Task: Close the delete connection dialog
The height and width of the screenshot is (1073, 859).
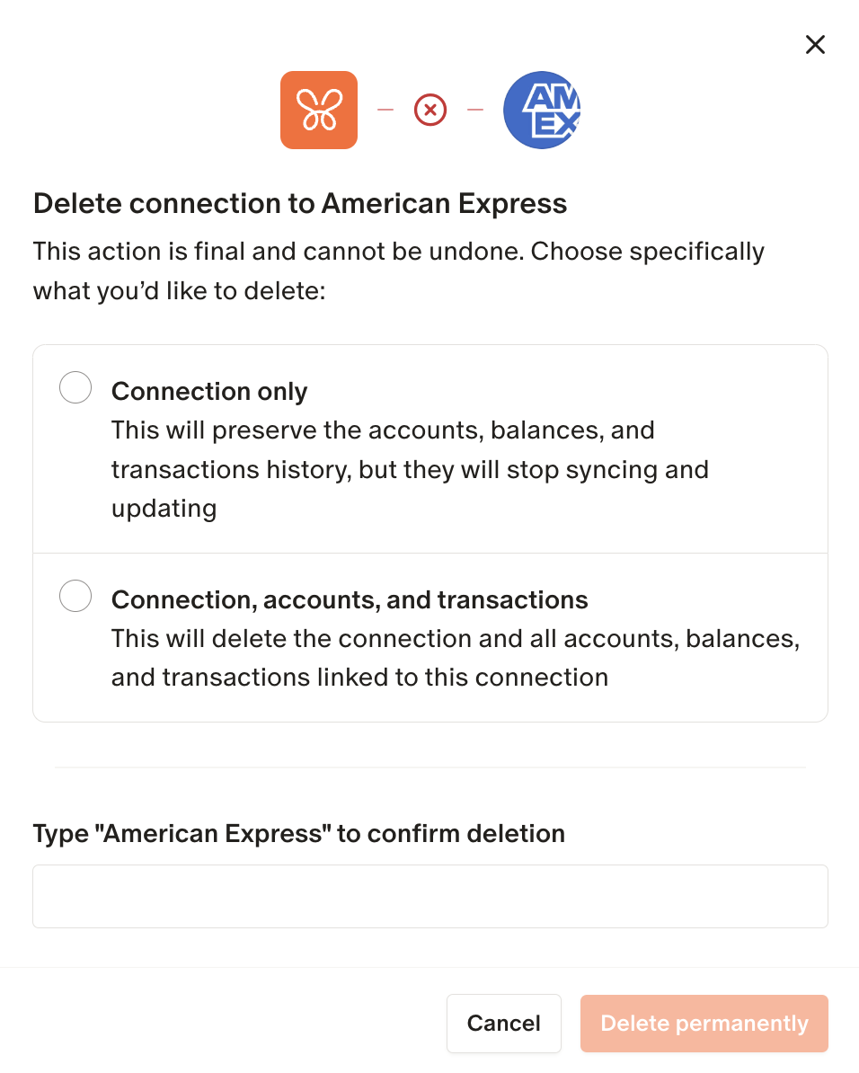Action: [815, 45]
